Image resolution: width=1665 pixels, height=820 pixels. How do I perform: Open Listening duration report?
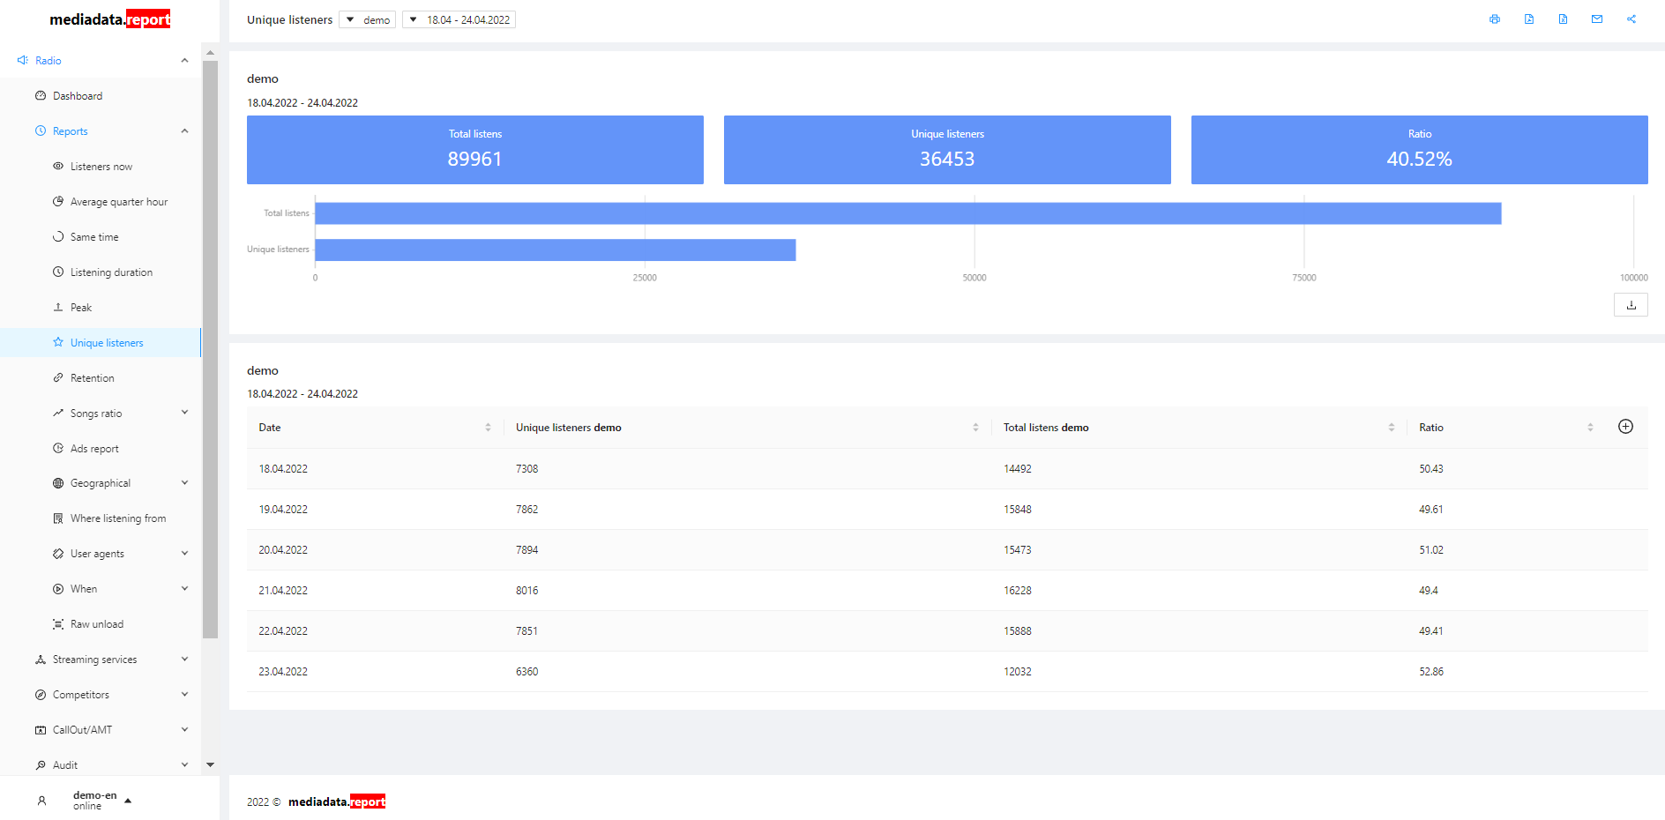(111, 272)
